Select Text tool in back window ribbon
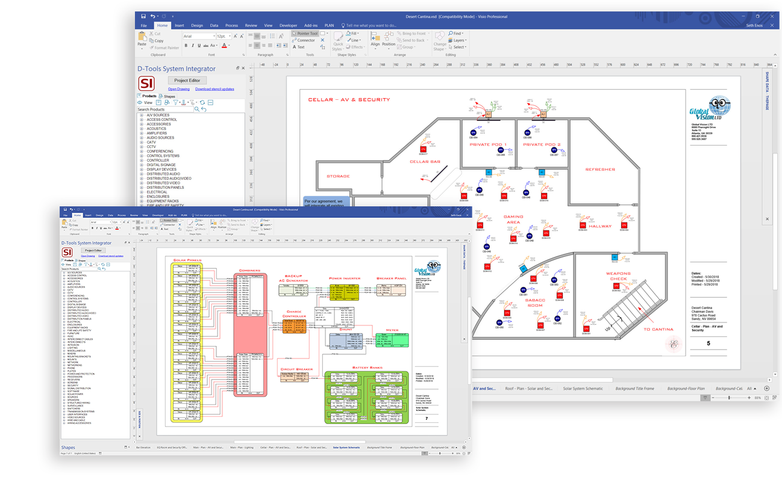Screen dimensions: 782x477 (x=298, y=47)
